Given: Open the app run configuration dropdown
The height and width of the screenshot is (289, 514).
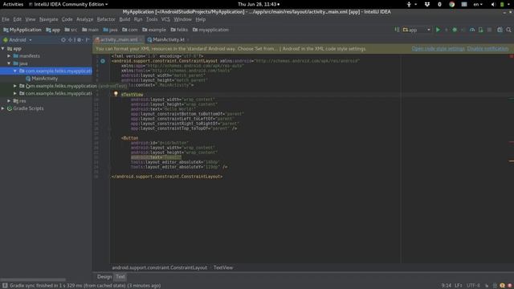Looking at the screenshot, I should (x=417, y=30).
